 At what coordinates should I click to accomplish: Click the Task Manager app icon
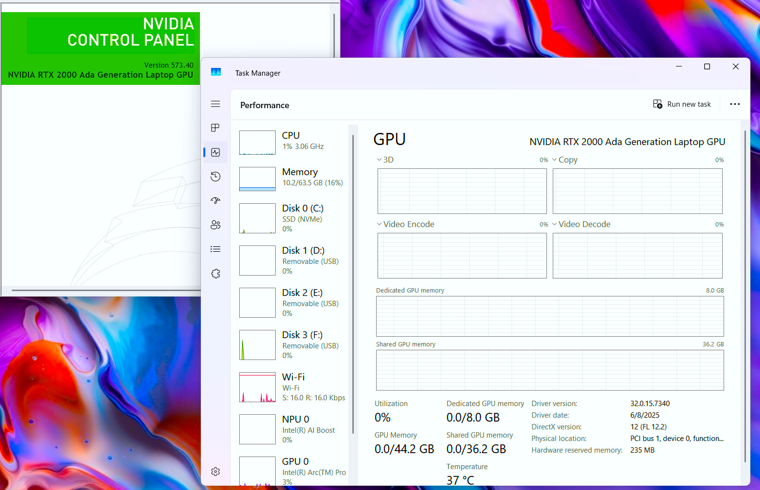tap(216, 72)
